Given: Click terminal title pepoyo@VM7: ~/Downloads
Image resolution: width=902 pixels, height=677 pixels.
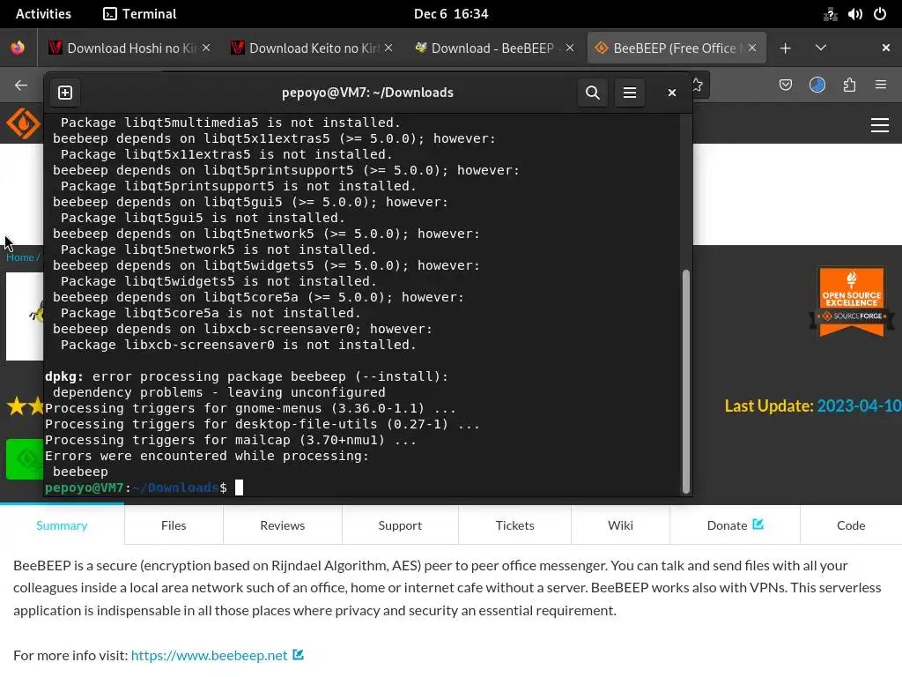Looking at the screenshot, I should click(367, 93).
